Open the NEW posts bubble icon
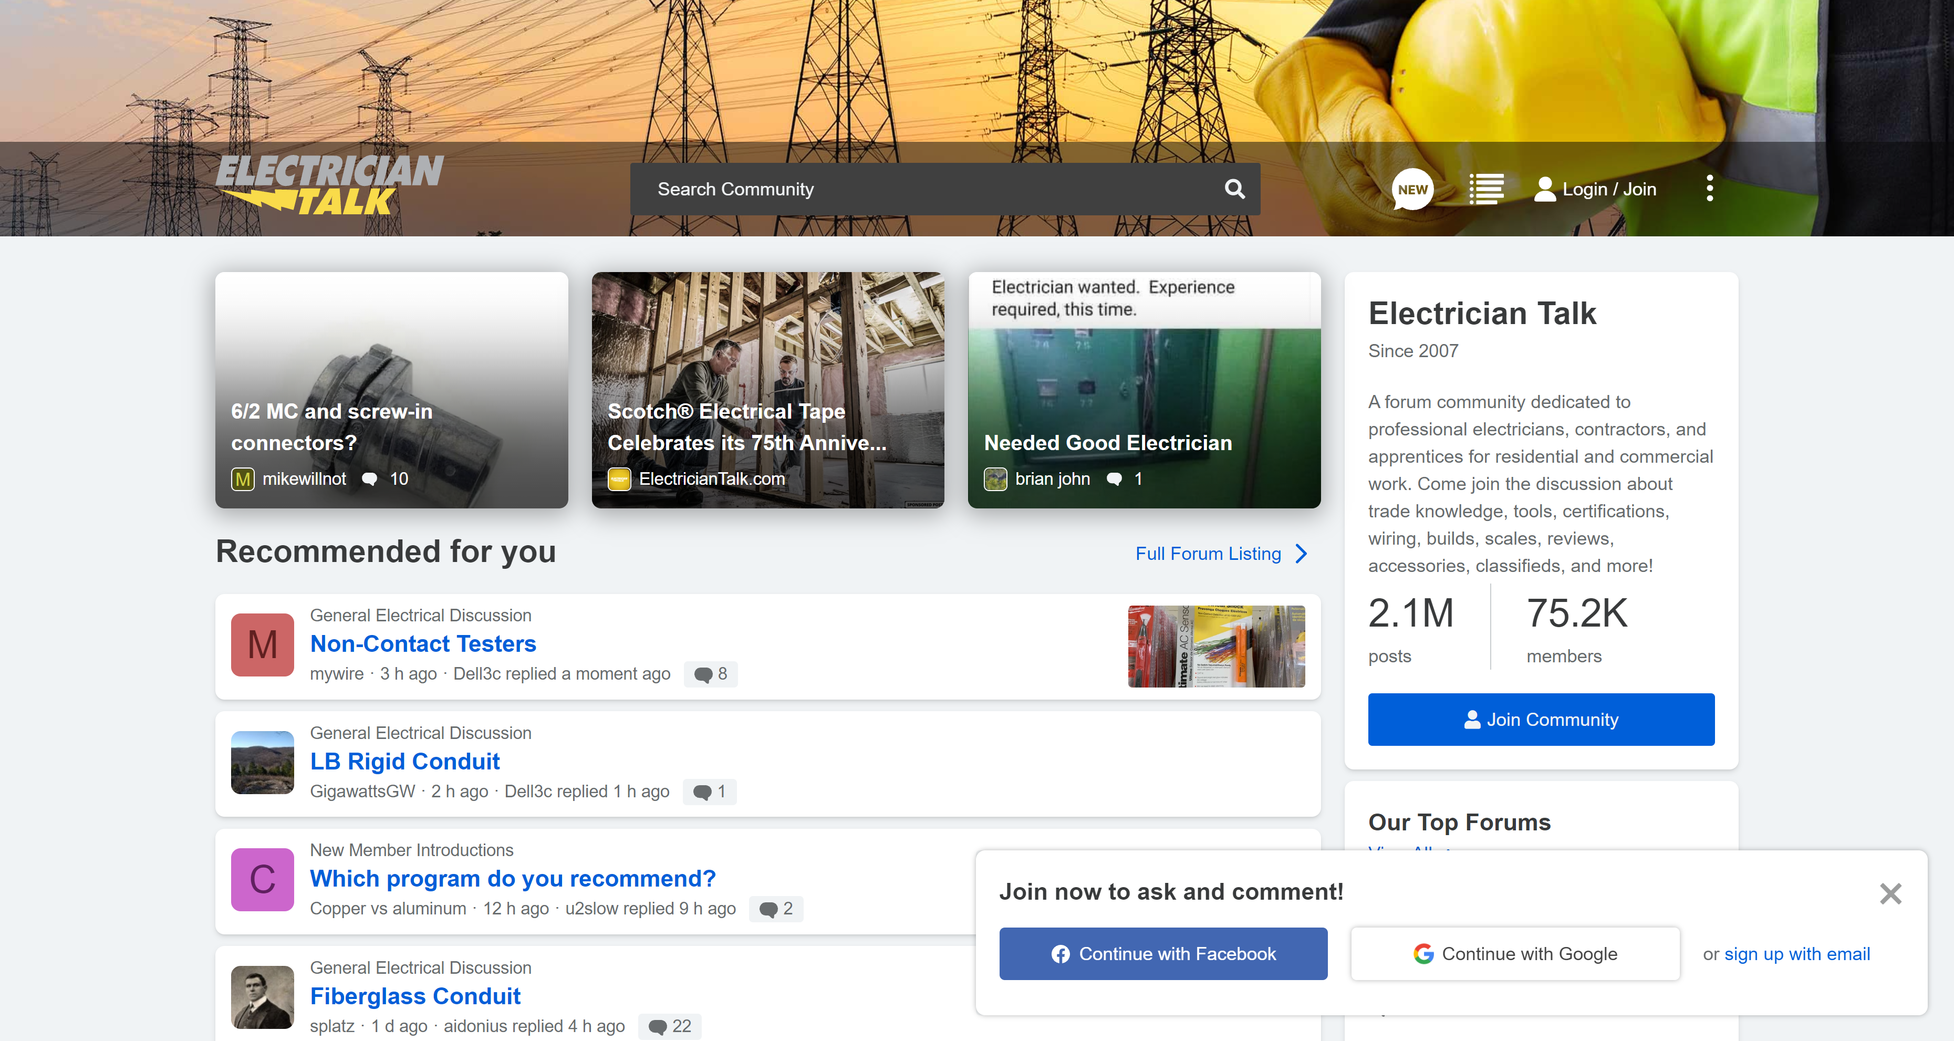Screen dimensions: 1954x1041 pyautogui.click(x=1411, y=189)
